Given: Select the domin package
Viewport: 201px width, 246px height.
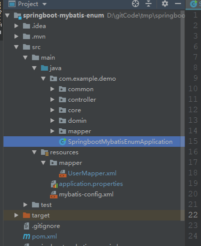Looking at the screenshot, I should 77,121.
